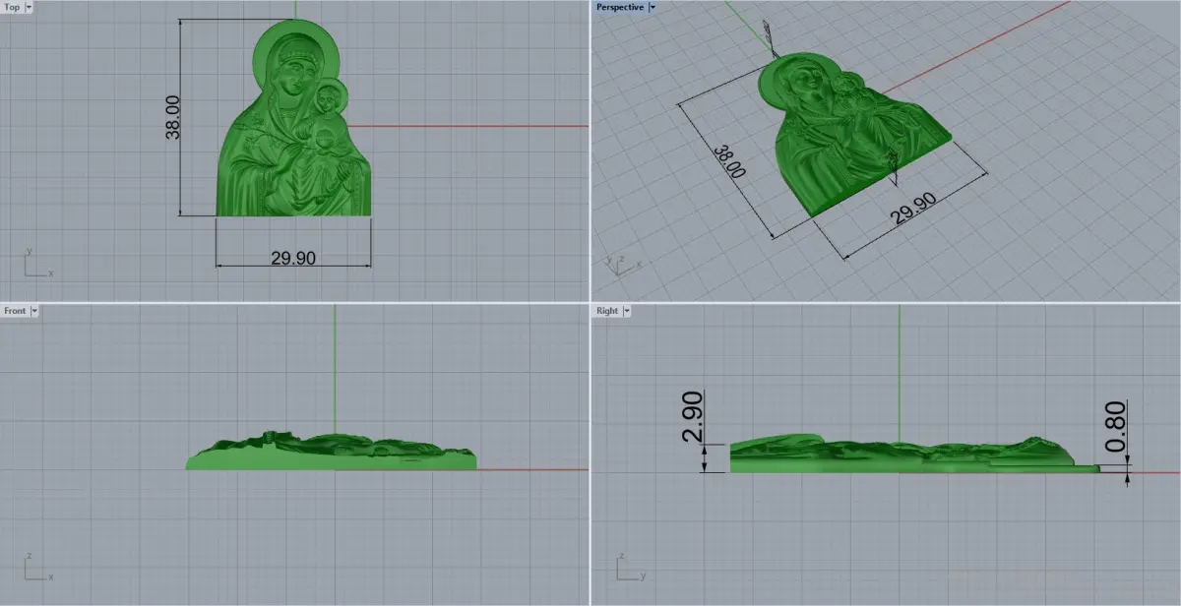
Task: Open the Top viewport dropdown arrow
Action: pos(28,7)
